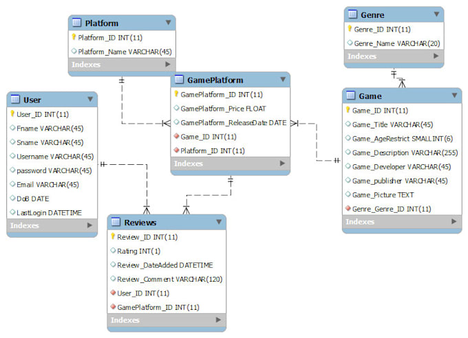Expand Indexes section of Genre table
The height and width of the screenshot is (338, 468).
(x=436, y=56)
